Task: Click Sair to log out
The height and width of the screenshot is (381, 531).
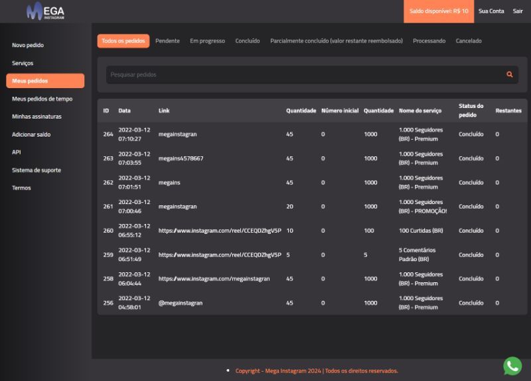Action: coord(518,11)
